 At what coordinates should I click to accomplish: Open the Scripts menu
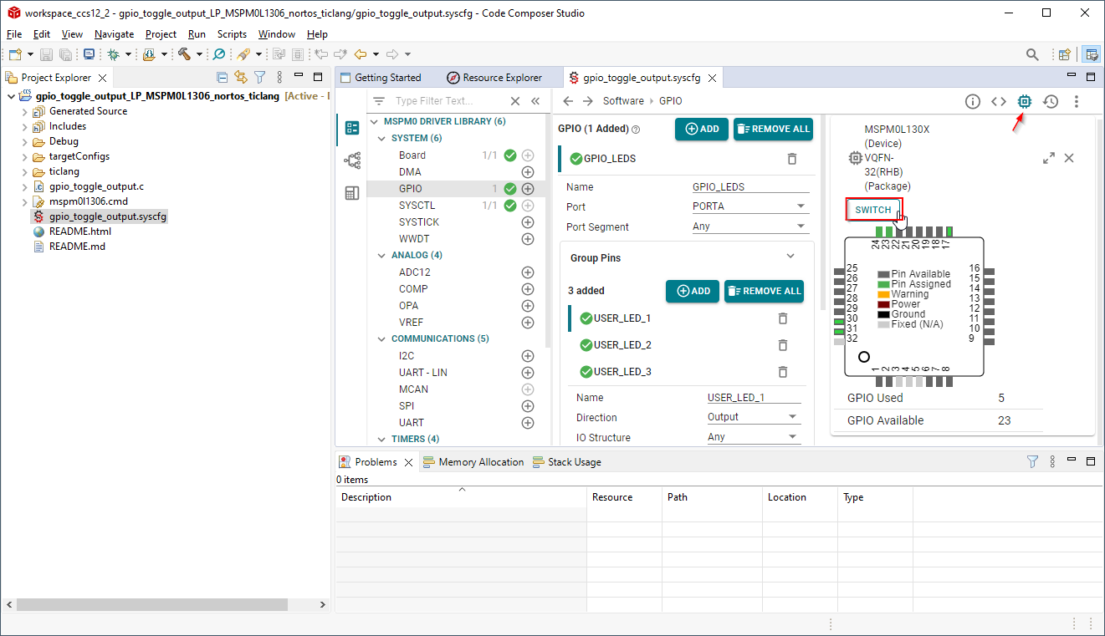(x=232, y=34)
